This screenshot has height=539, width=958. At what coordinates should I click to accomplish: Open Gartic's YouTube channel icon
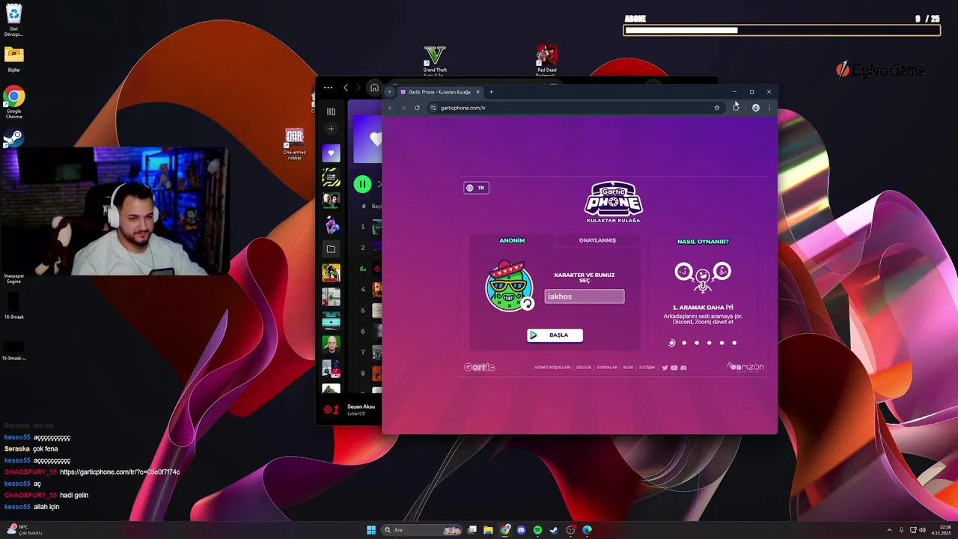point(674,368)
